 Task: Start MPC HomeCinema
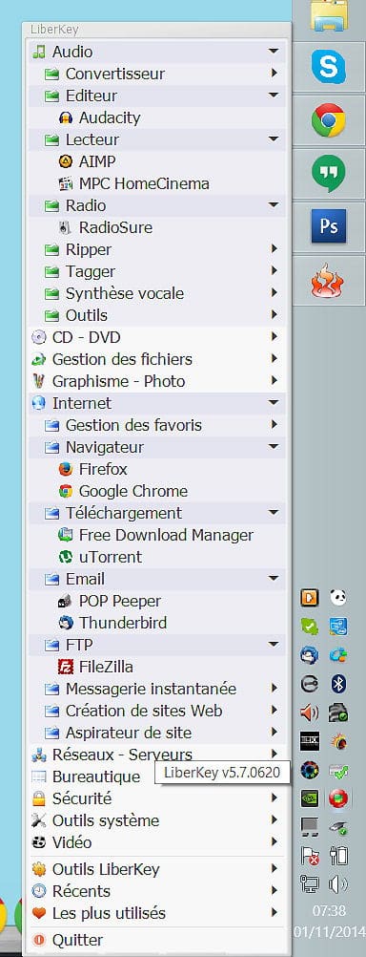(156, 183)
